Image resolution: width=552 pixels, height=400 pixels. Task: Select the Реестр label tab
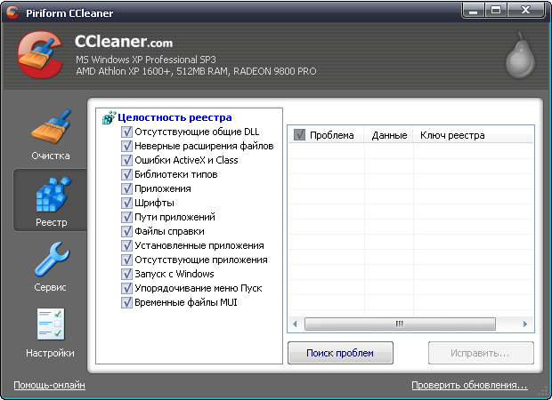pyautogui.click(x=52, y=222)
